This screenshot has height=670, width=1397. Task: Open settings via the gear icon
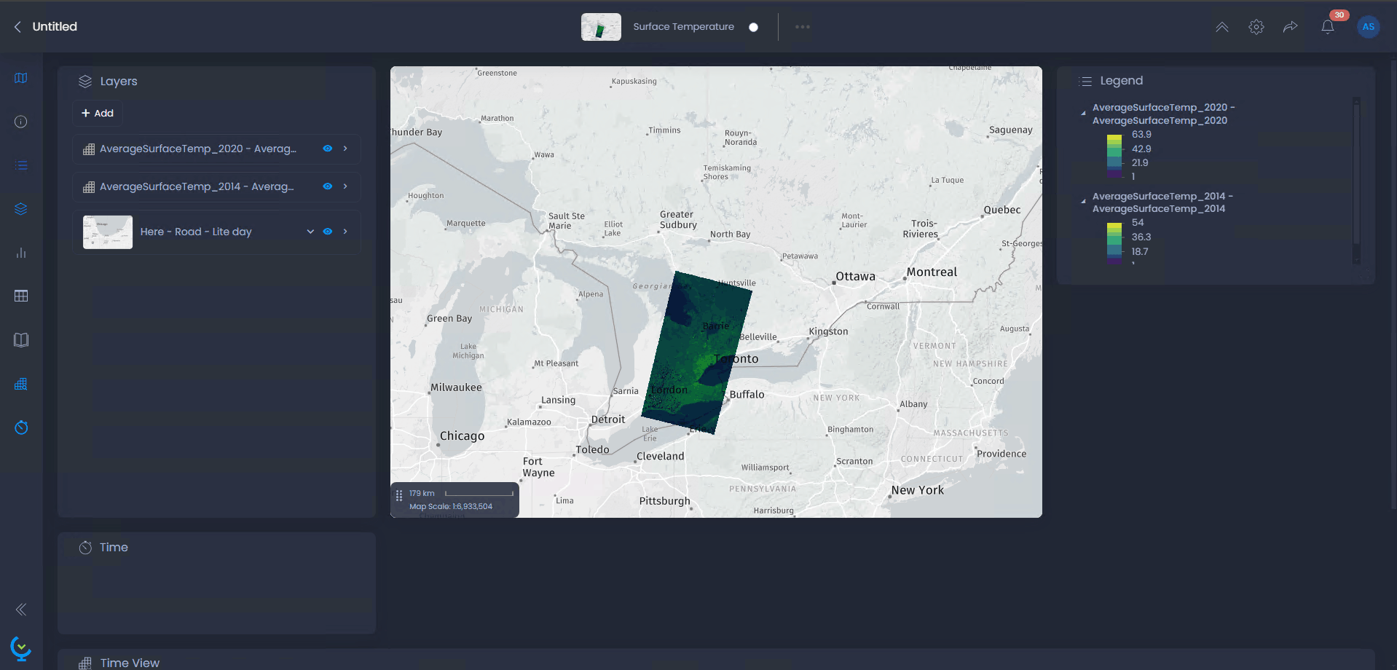tap(1256, 27)
